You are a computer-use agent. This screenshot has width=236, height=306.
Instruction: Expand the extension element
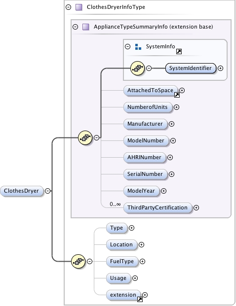pyautogui.click(x=145, y=295)
